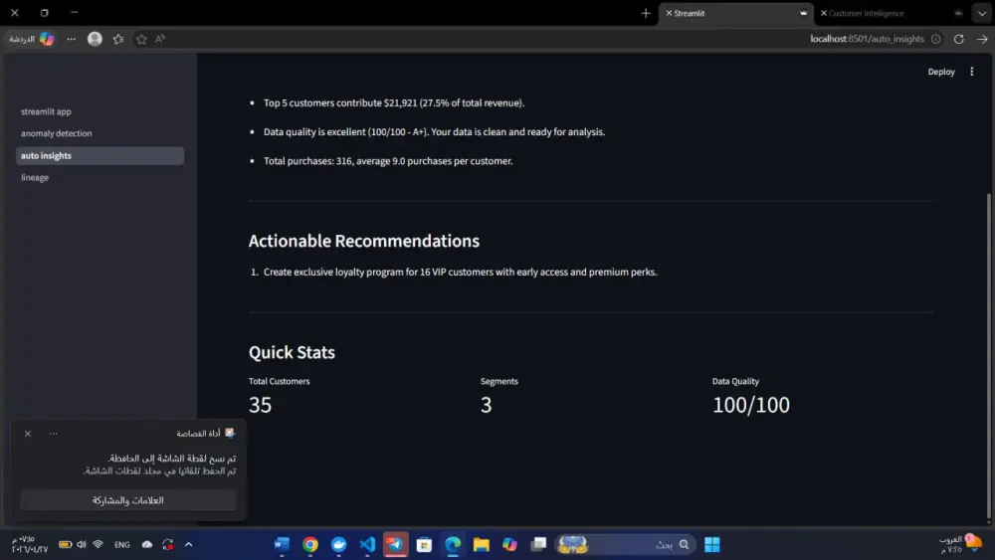The height and width of the screenshot is (560, 995).
Task: Open Task View from taskbar
Action: click(x=538, y=545)
